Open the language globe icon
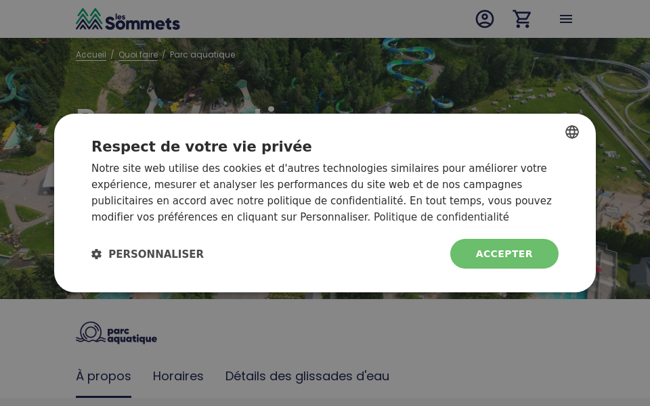 point(572,132)
